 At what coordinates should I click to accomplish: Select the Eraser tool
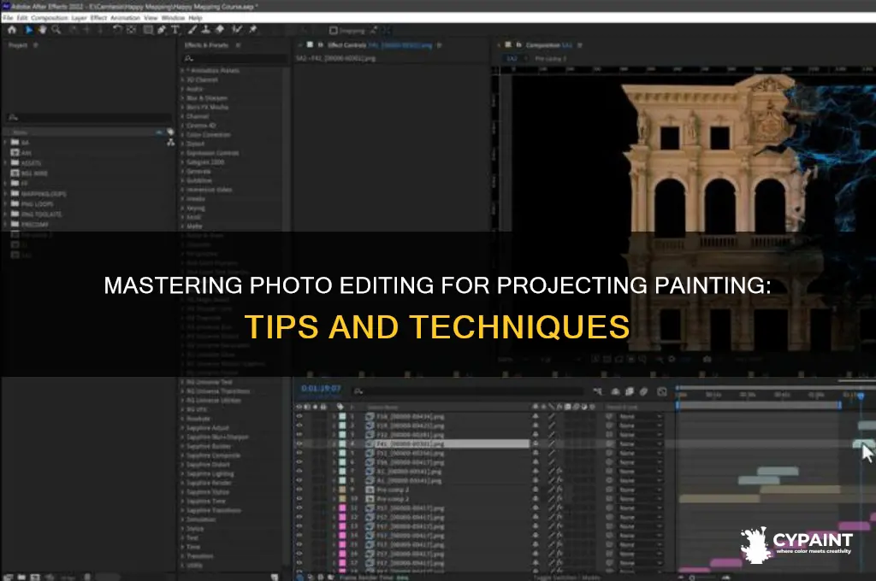[220, 30]
